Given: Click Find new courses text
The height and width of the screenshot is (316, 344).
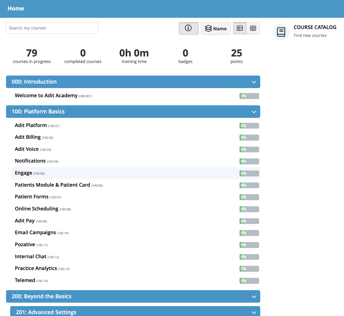Looking at the screenshot, I should click(310, 35).
